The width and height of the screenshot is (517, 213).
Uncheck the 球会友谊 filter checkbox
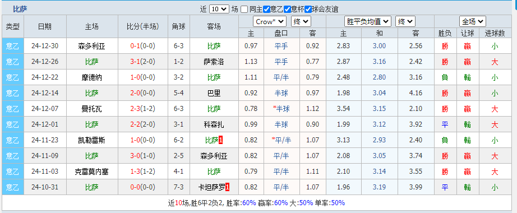click(x=308, y=9)
